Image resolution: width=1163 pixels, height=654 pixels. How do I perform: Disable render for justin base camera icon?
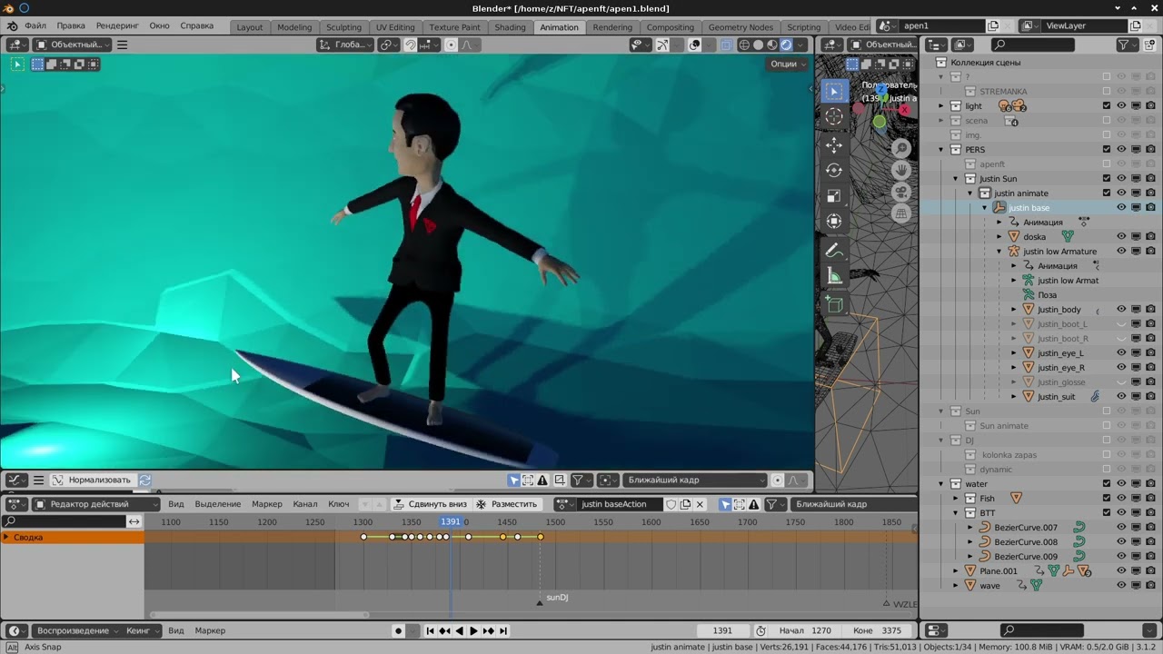click(x=1150, y=208)
